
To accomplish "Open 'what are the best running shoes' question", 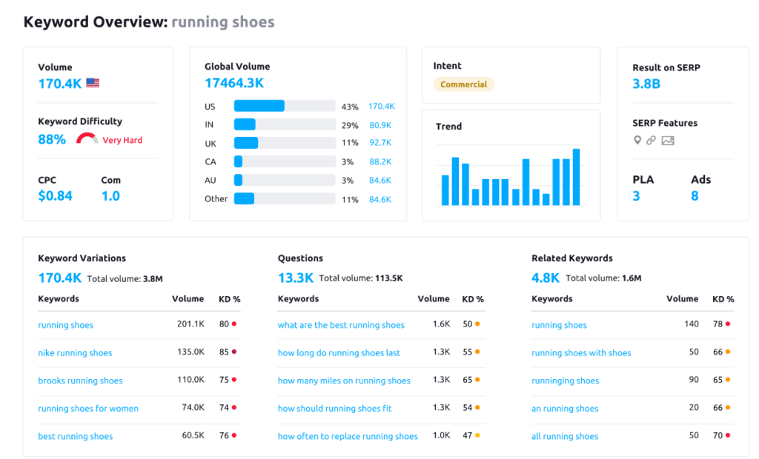I will coord(341,325).
